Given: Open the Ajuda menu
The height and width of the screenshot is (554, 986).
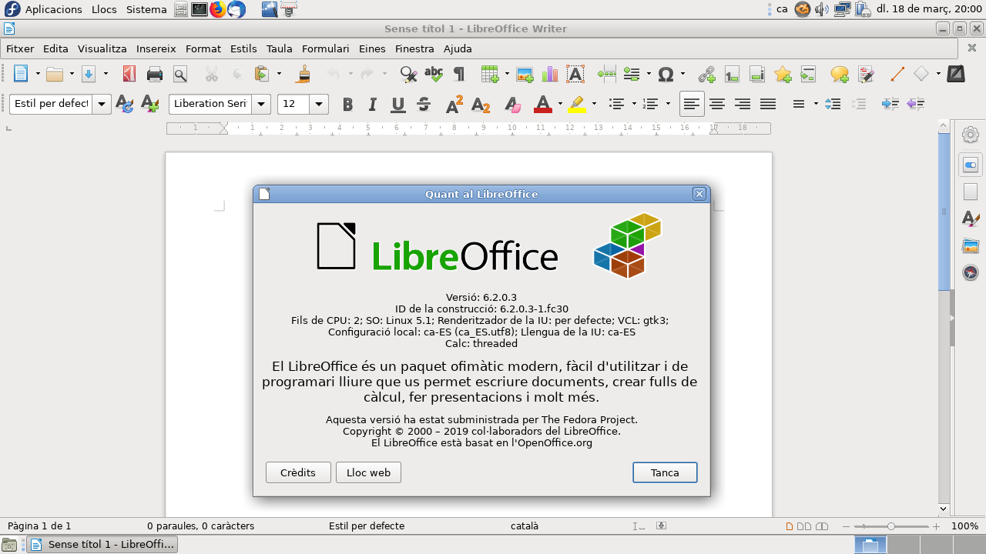Looking at the screenshot, I should (458, 48).
